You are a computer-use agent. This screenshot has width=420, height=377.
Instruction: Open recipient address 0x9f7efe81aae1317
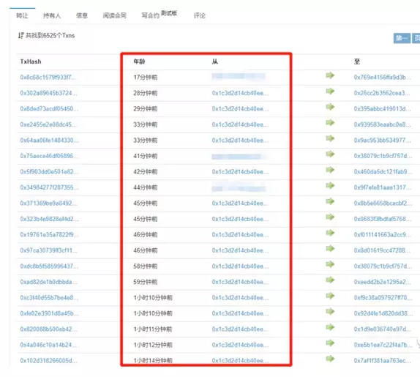point(383,187)
